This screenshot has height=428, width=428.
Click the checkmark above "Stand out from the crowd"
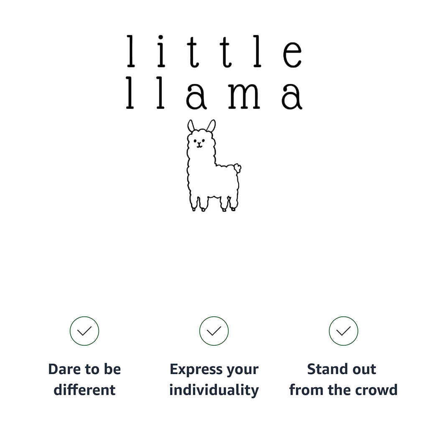[344, 331]
